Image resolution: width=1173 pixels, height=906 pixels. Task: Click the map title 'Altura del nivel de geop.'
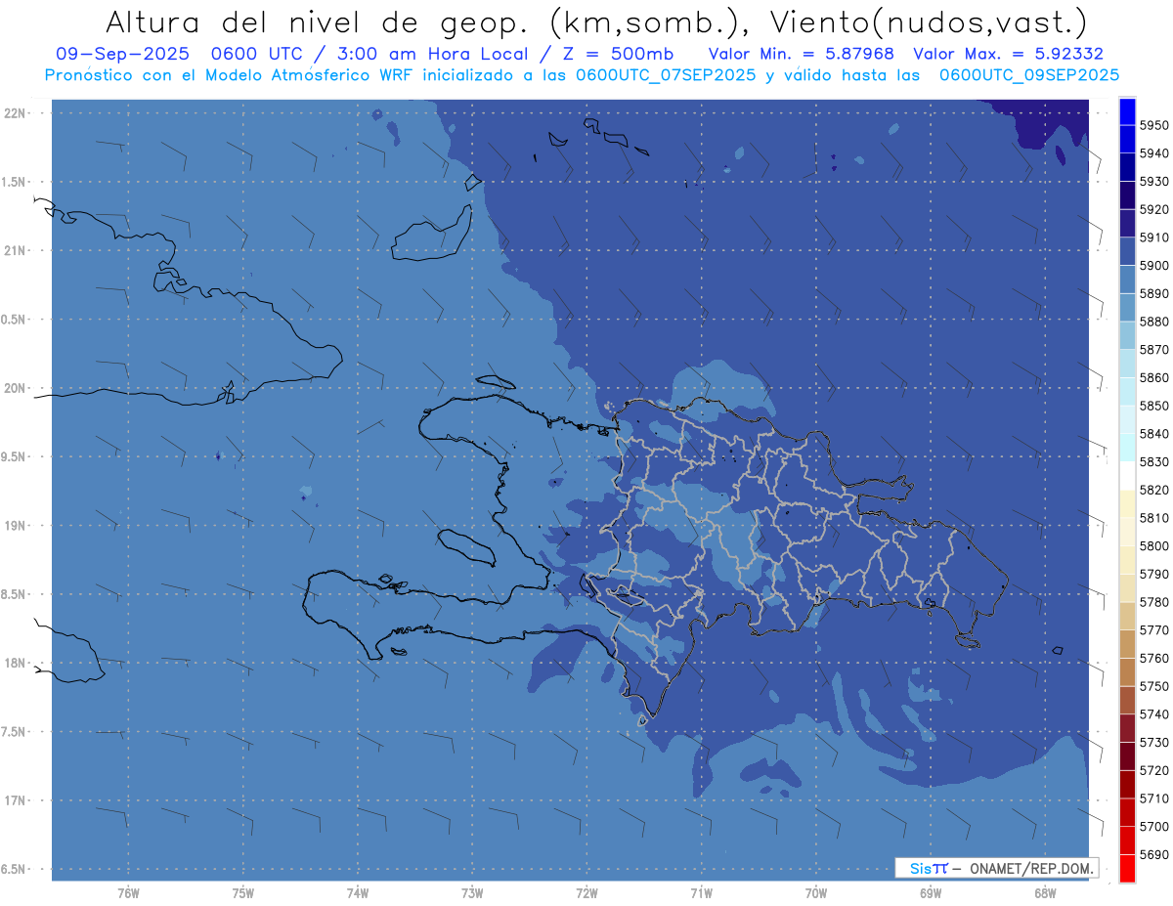319,22
